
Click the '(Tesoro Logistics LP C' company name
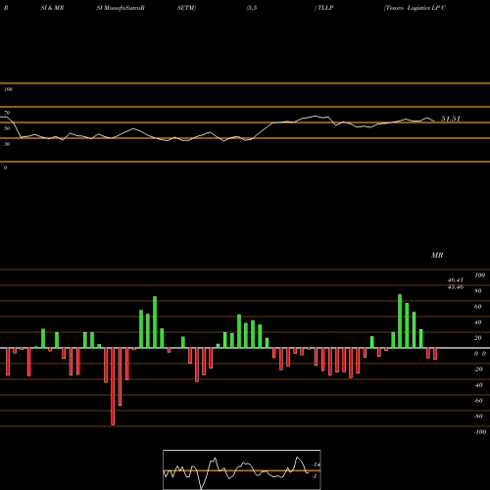coord(415,8)
